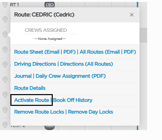The image size is (162, 140).
Task: Open the Journal link
Action: click(23, 76)
